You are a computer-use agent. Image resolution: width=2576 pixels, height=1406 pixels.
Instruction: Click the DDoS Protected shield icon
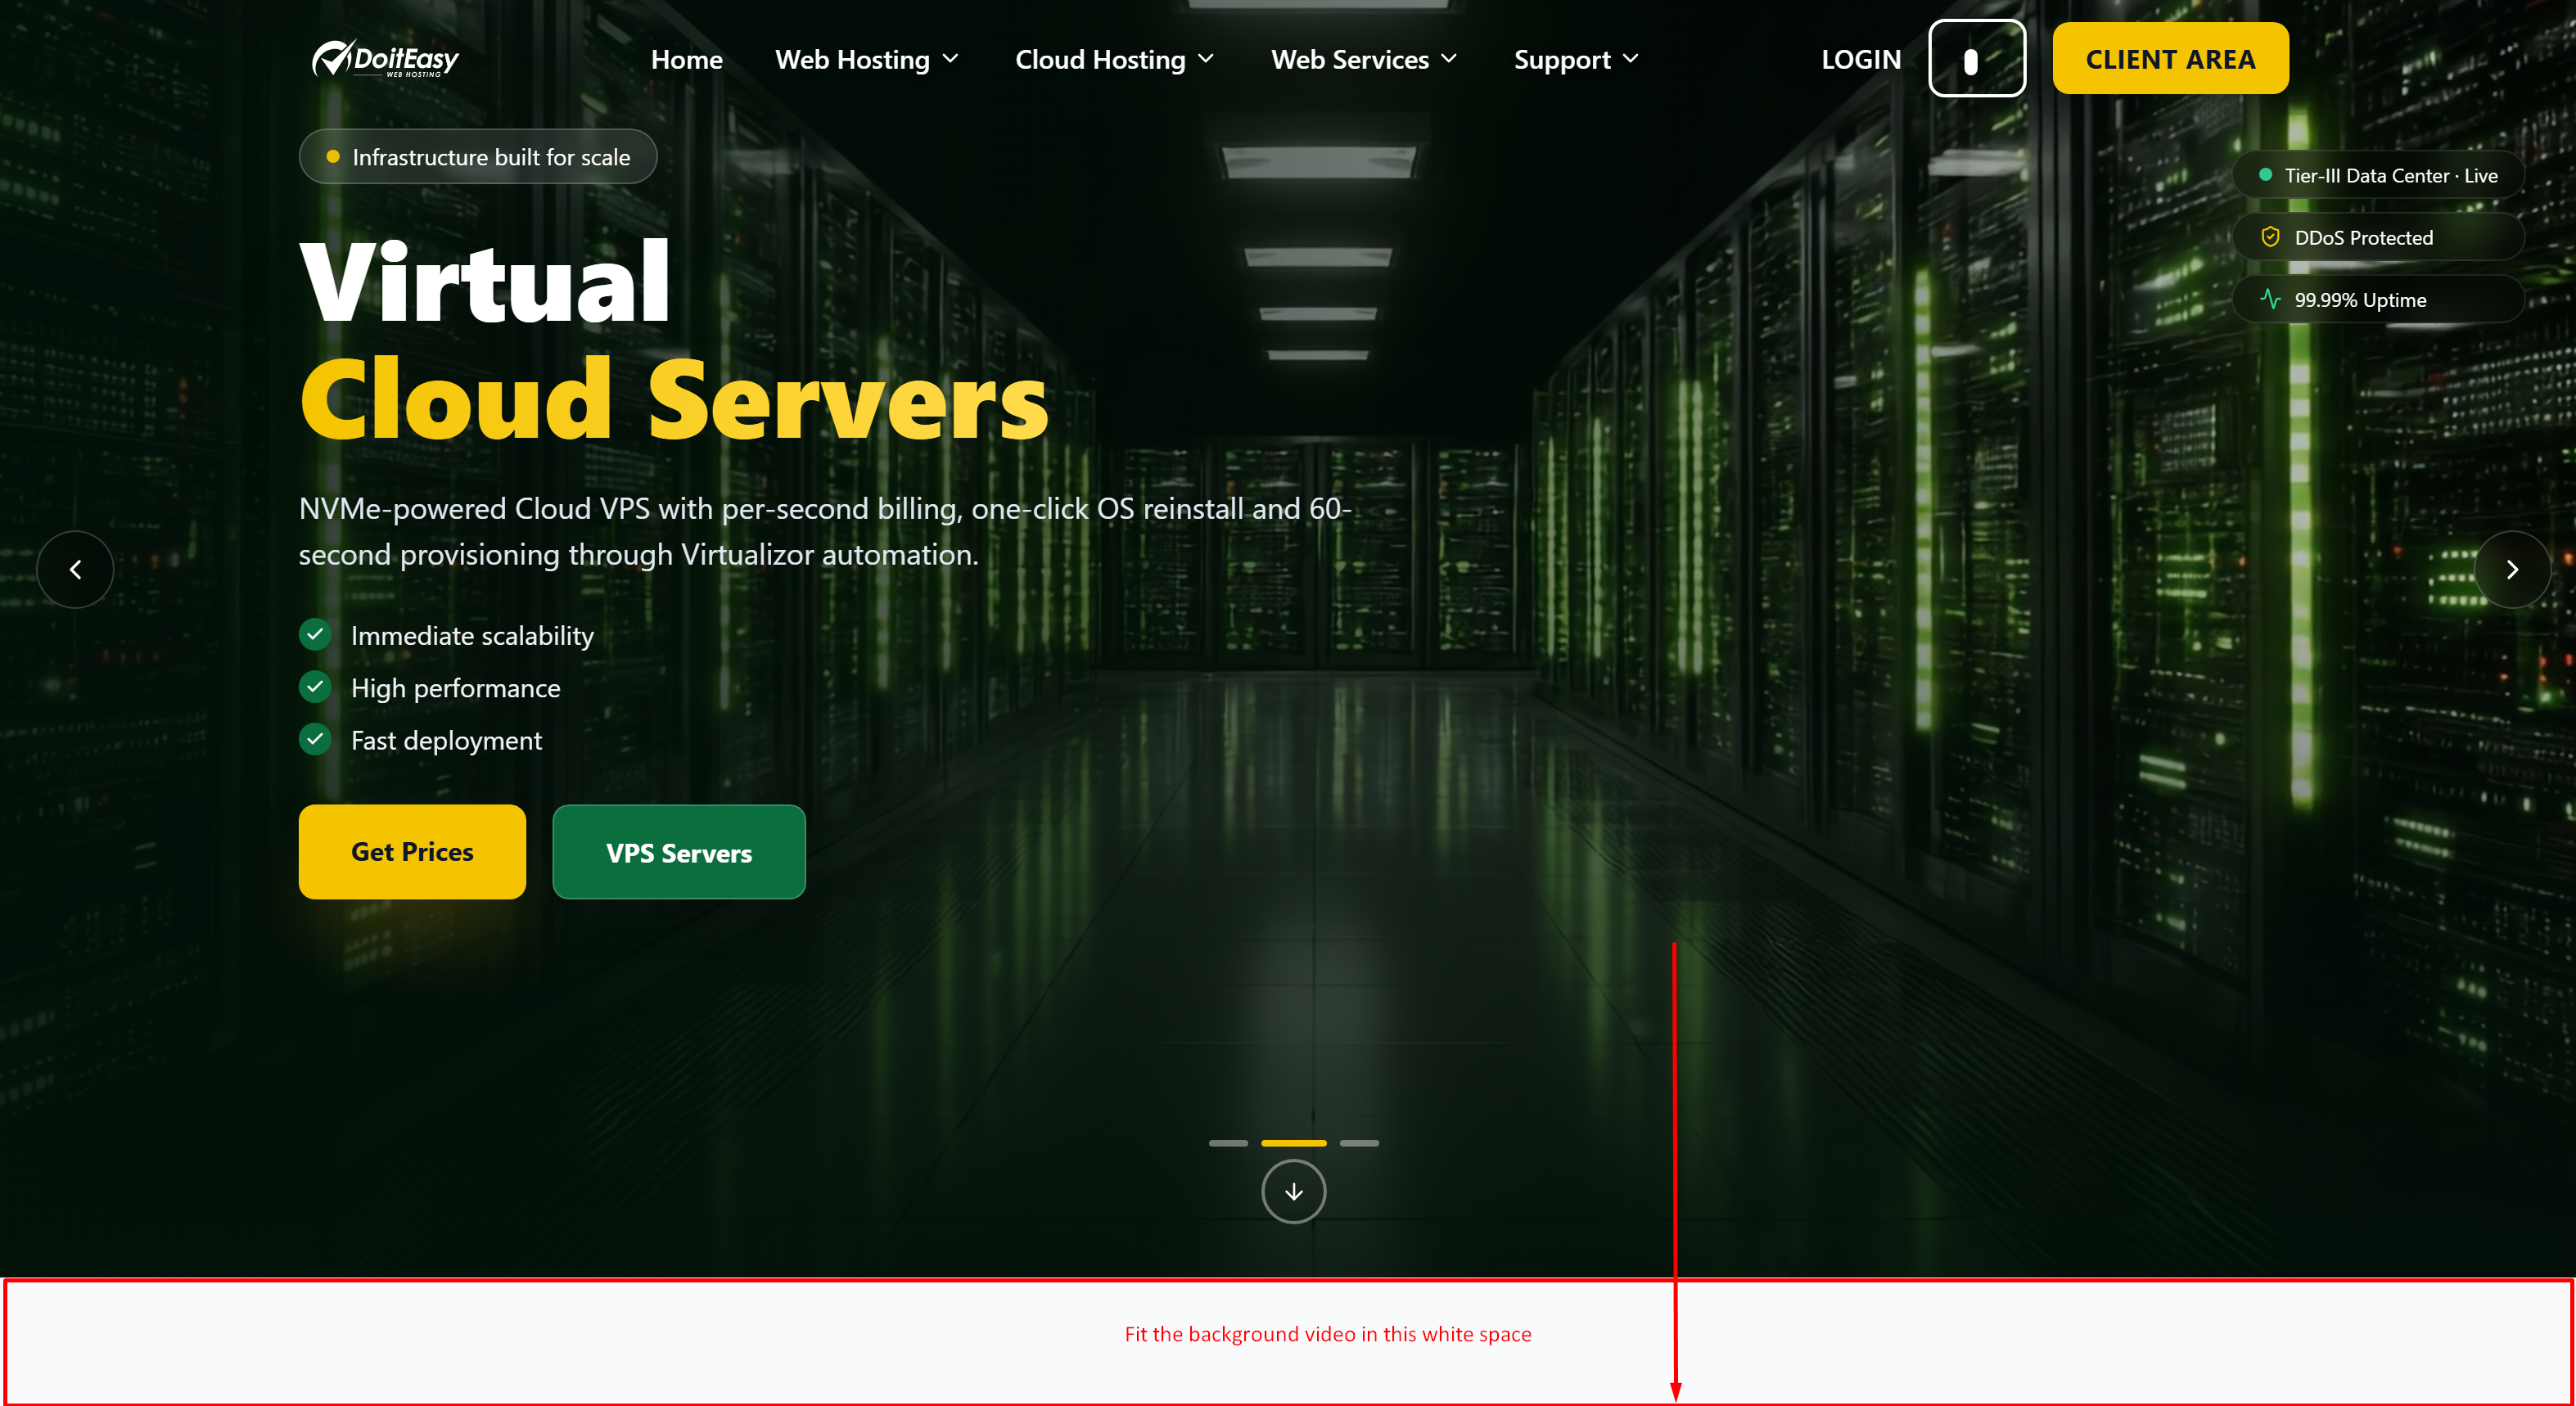[x=2270, y=237]
